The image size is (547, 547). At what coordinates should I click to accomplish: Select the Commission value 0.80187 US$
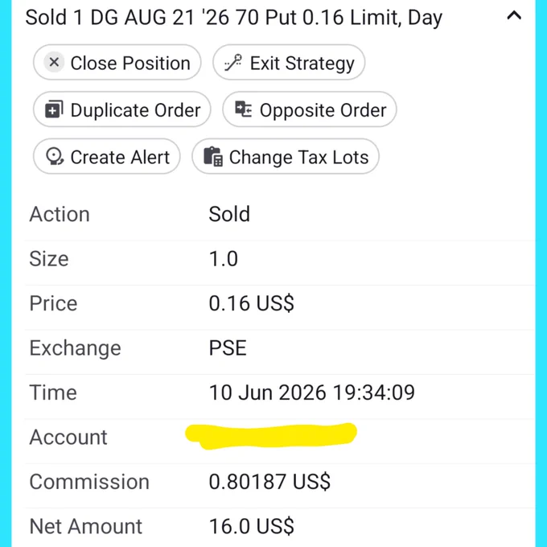tap(269, 482)
